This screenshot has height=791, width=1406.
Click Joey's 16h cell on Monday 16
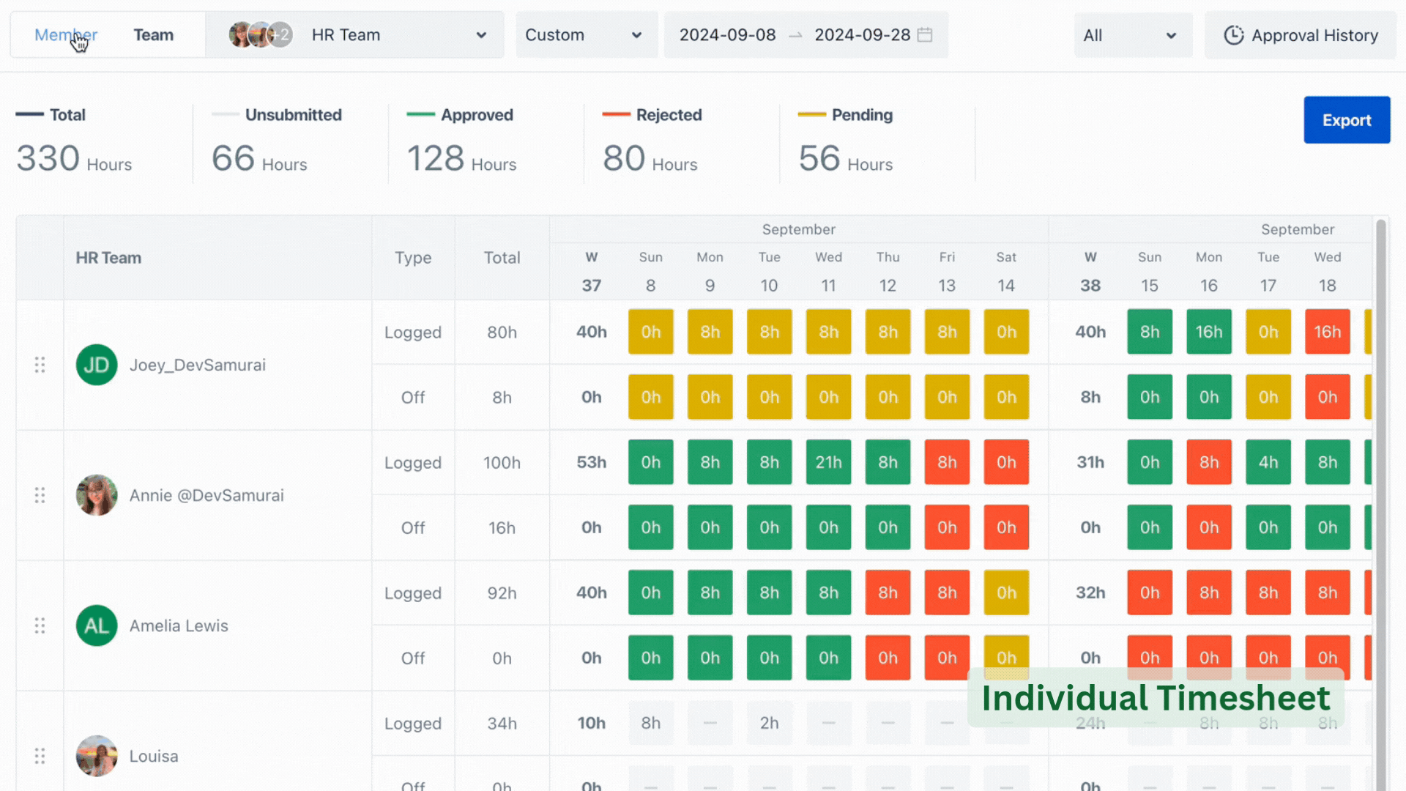(x=1209, y=332)
